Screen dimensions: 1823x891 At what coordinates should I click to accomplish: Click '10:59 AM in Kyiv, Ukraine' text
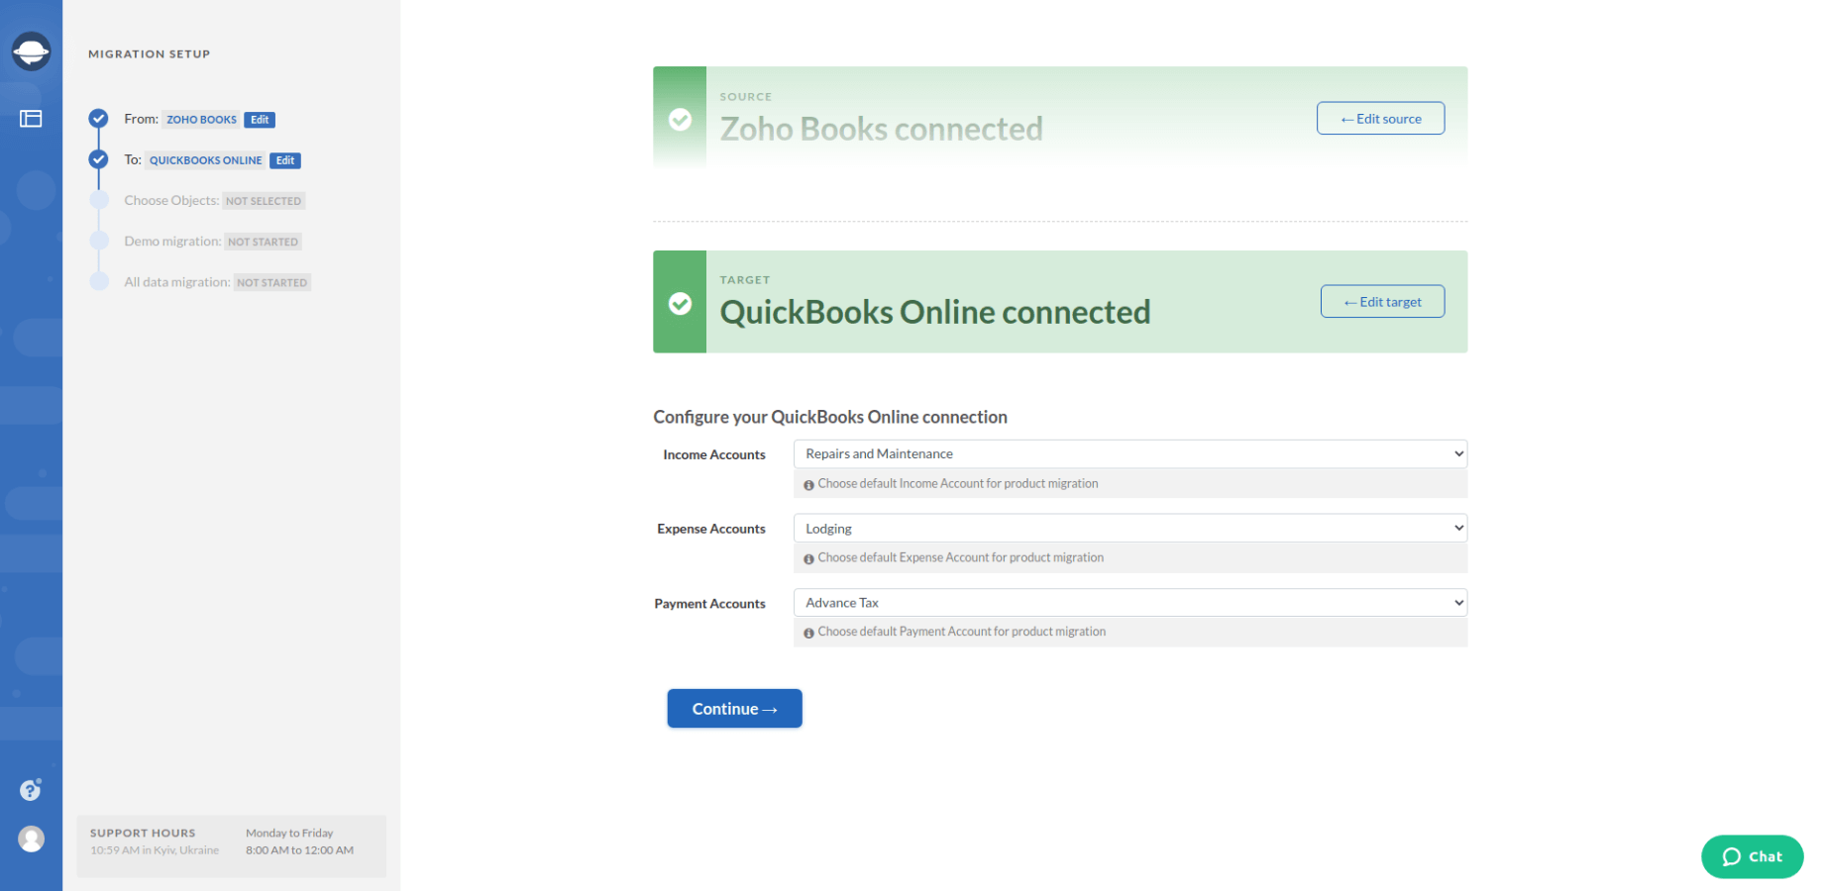[155, 850]
